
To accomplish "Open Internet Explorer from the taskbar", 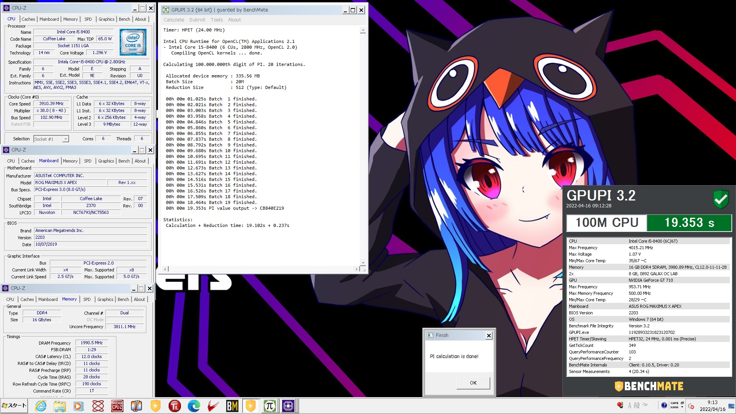I will pos(41,406).
